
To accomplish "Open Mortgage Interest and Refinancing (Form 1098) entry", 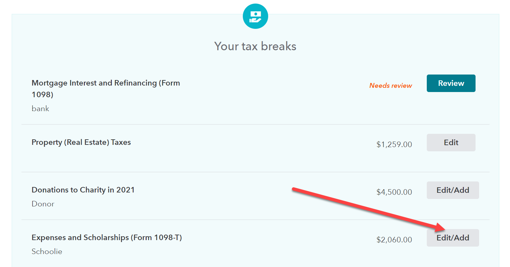I will tap(106, 89).
